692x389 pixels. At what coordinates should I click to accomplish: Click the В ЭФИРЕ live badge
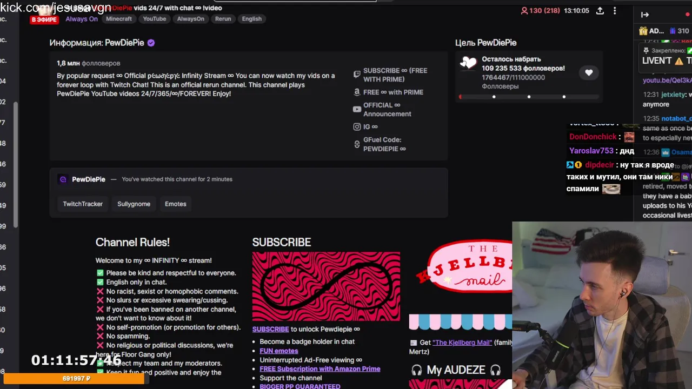pyautogui.click(x=44, y=19)
